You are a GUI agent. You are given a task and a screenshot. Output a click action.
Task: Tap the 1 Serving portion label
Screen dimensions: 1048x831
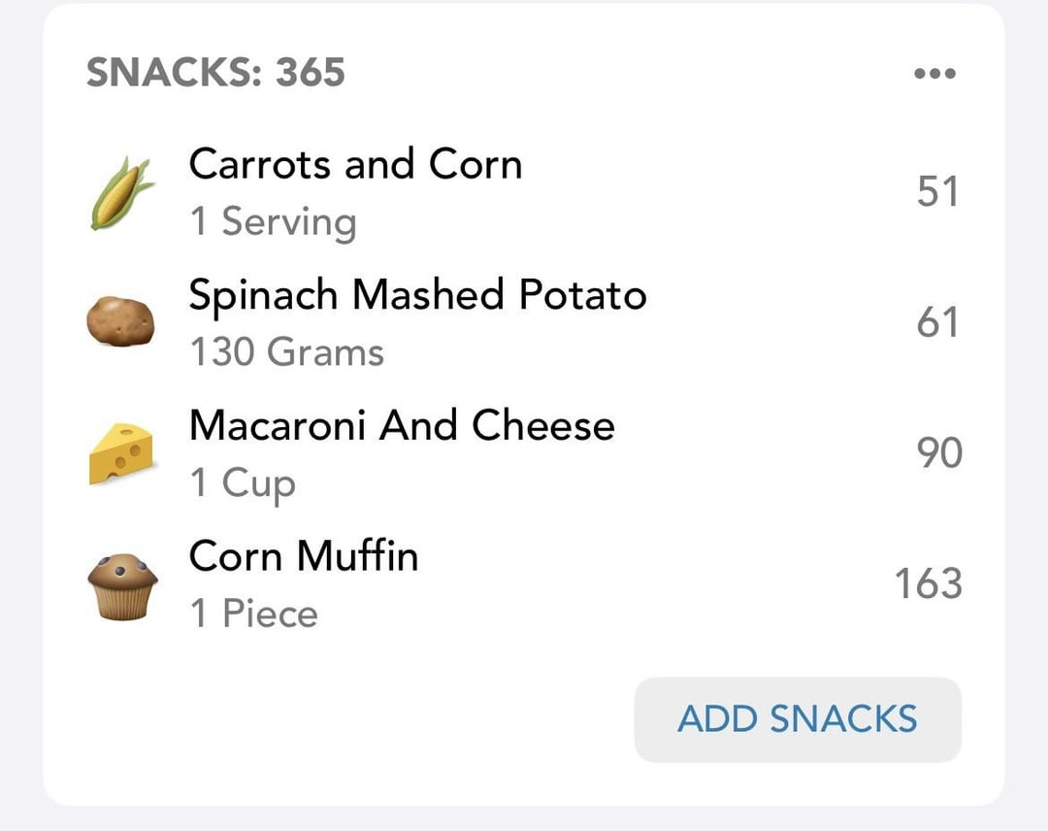pos(273,222)
